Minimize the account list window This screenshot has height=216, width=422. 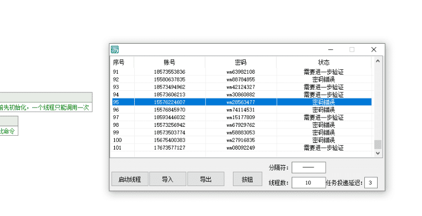pyautogui.click(x=331, y=49)
